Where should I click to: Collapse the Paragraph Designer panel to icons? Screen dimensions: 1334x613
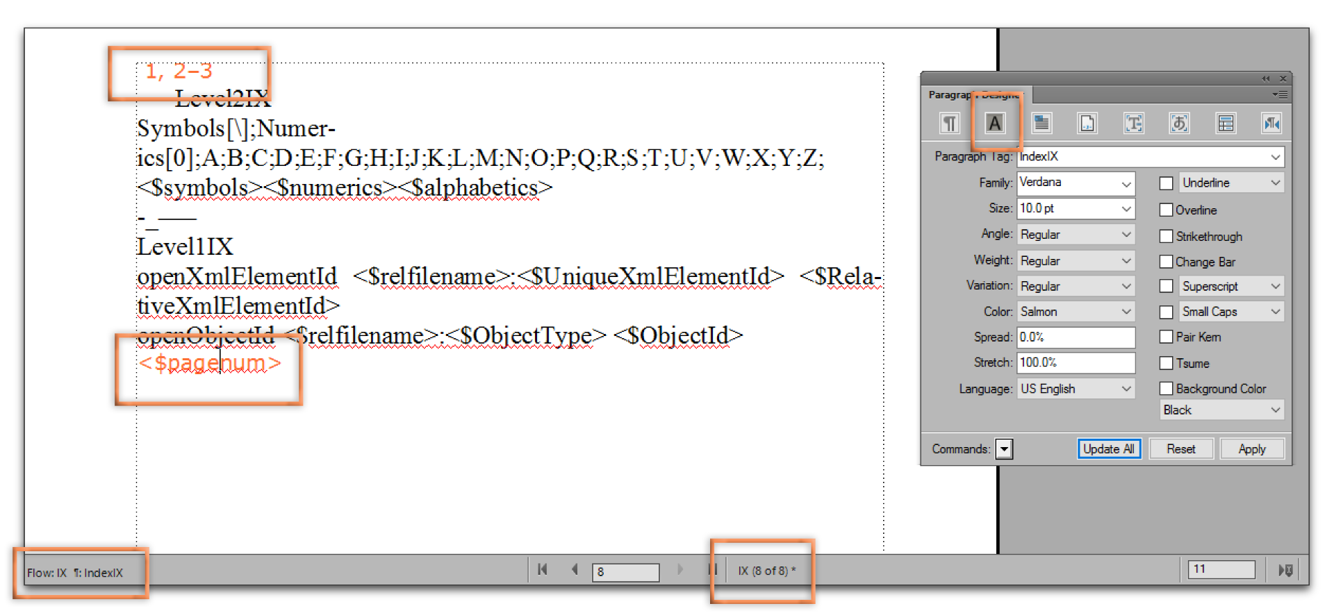1266,78
